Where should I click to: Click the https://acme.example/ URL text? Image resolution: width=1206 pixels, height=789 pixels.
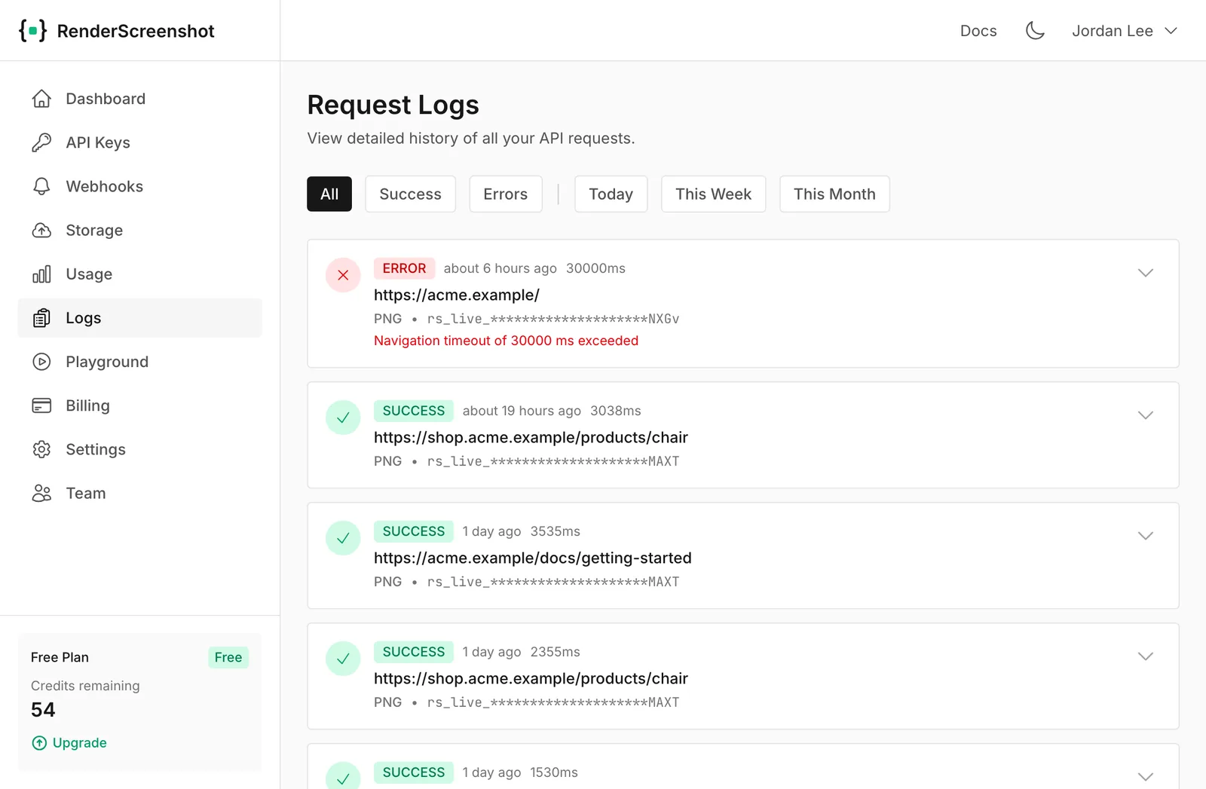[457, 295]
